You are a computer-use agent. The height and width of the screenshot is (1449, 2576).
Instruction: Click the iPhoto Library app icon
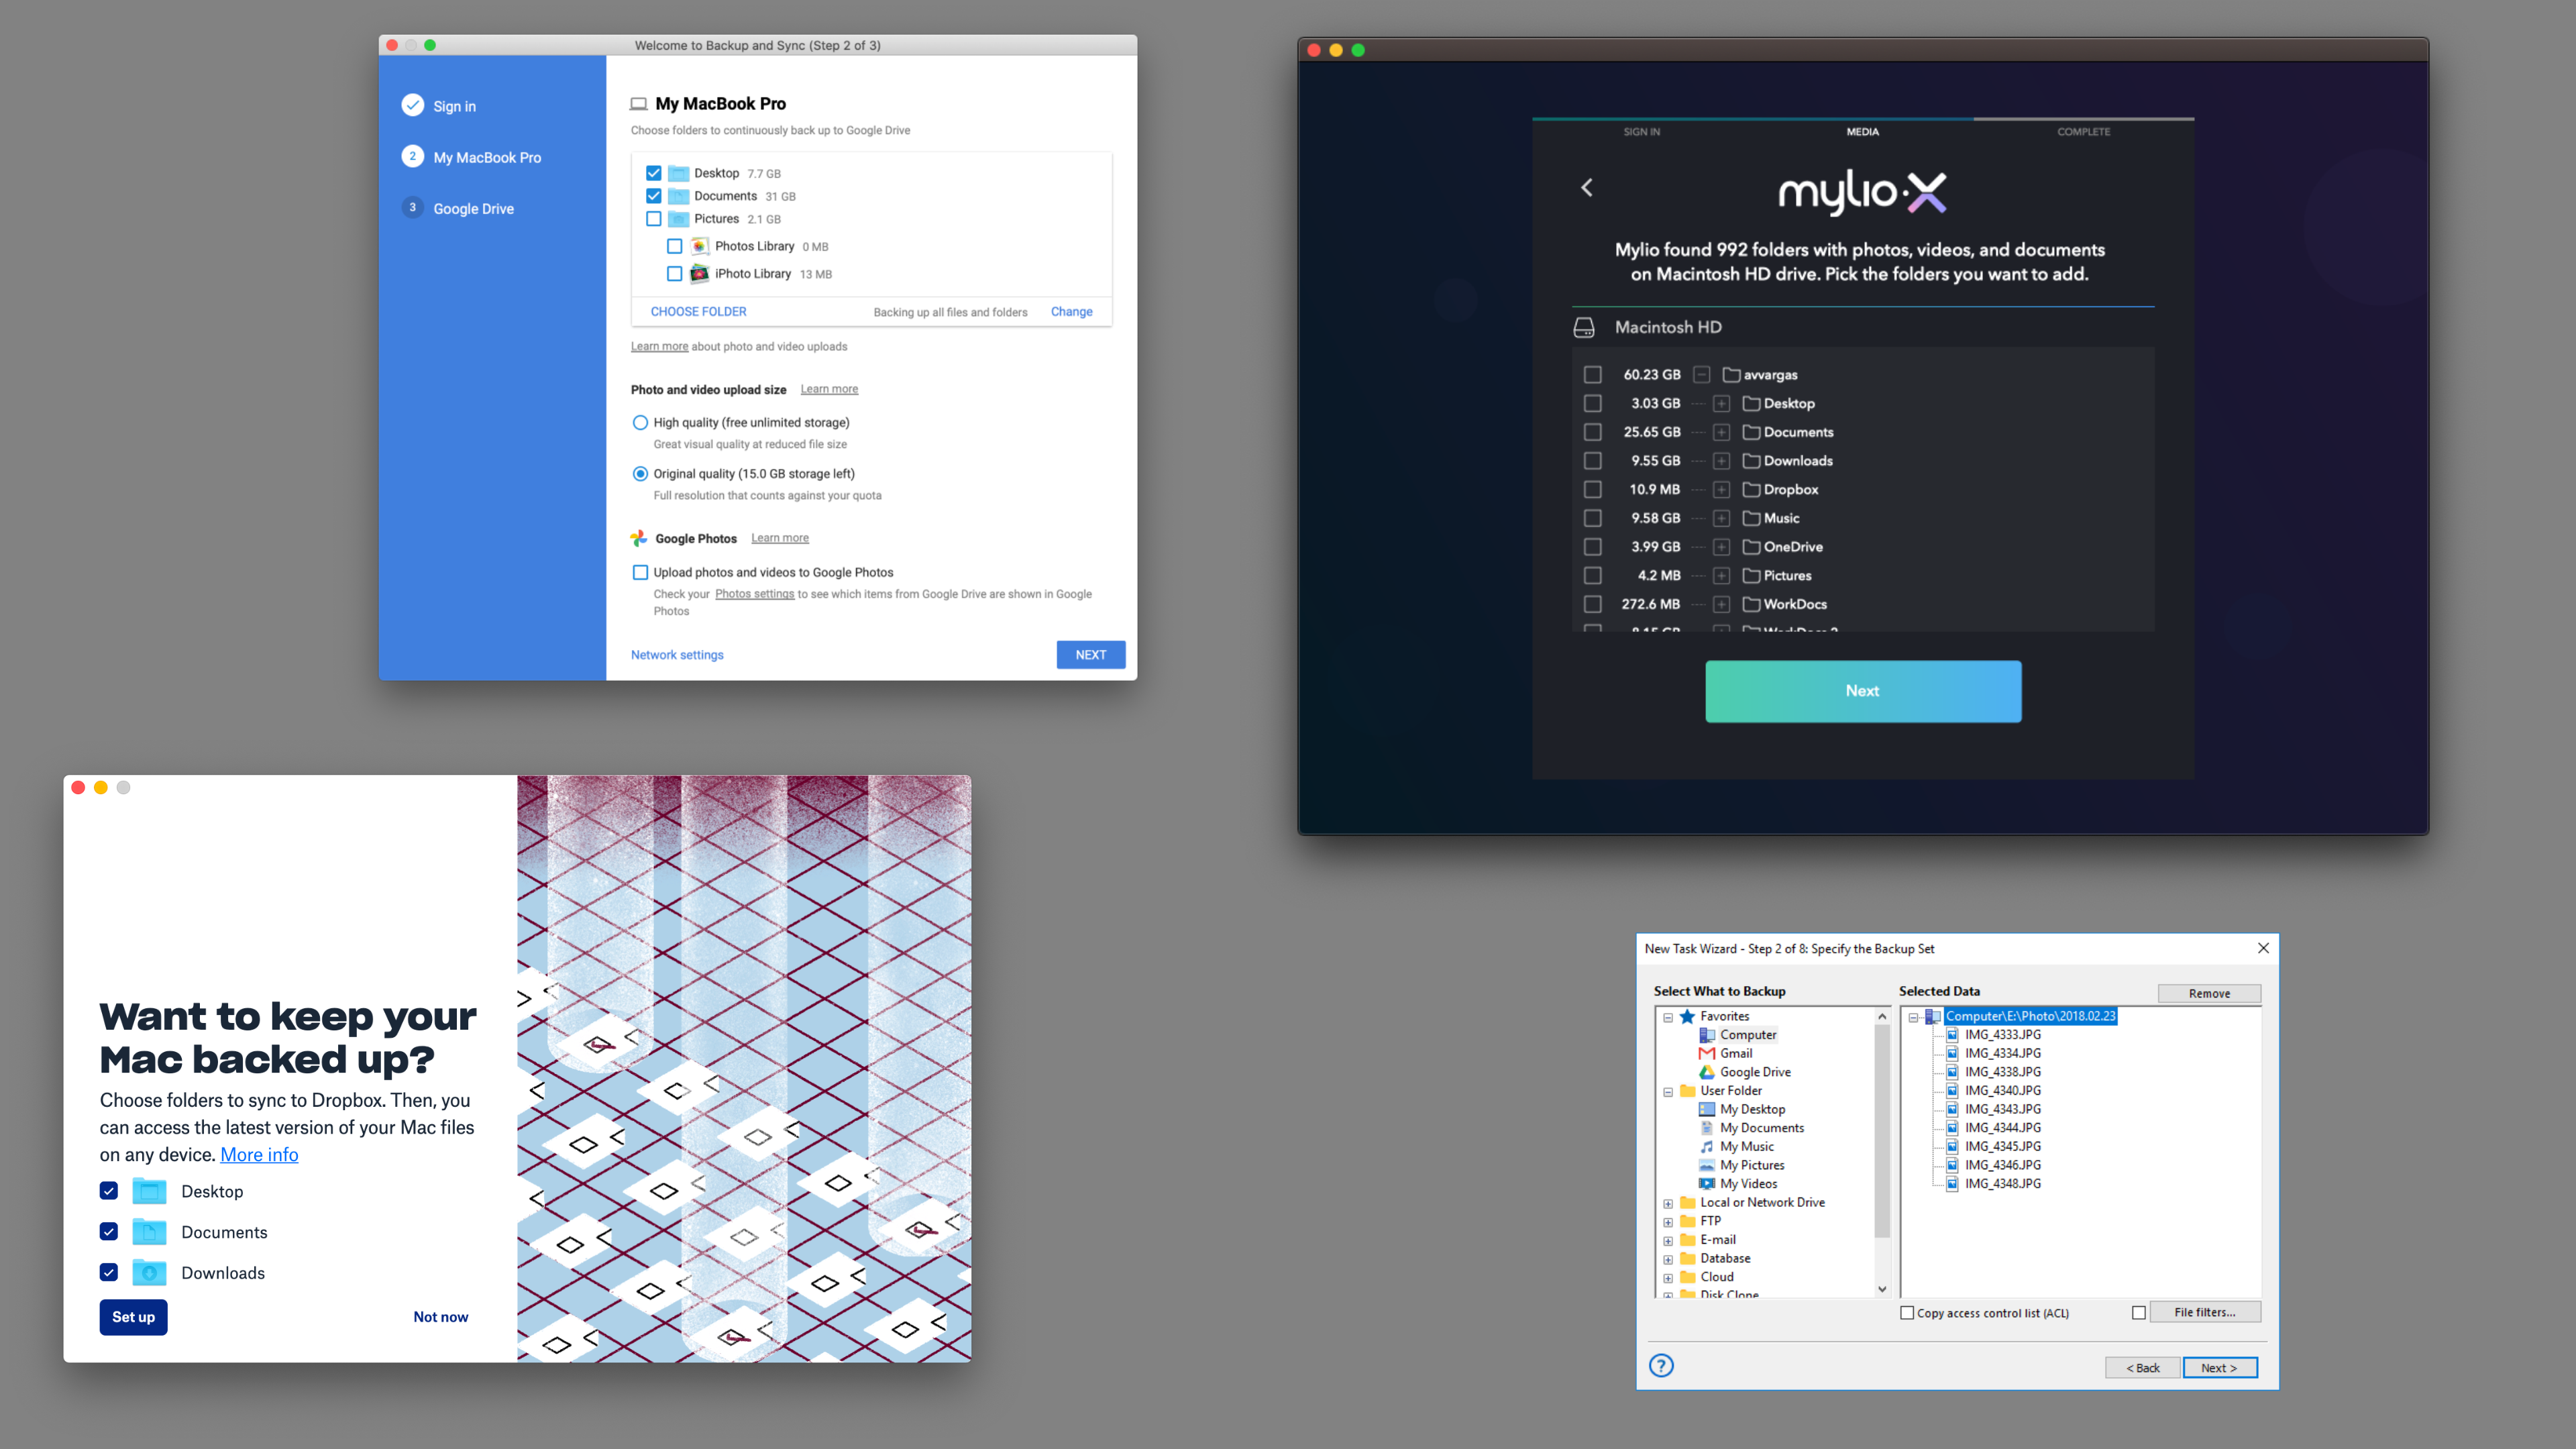click(700, 274)
